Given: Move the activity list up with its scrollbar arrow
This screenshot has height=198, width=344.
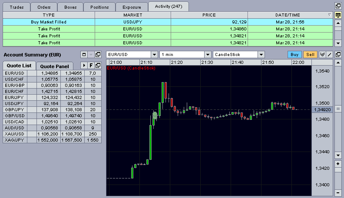Looking at the screenshot, I should click(x=338, y=23).
